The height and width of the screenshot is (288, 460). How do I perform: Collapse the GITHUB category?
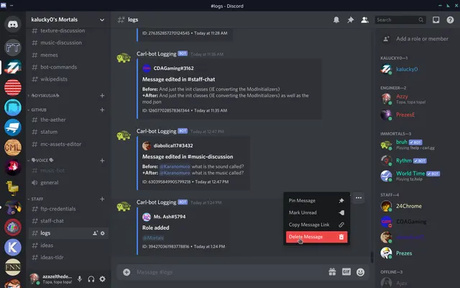37,110
